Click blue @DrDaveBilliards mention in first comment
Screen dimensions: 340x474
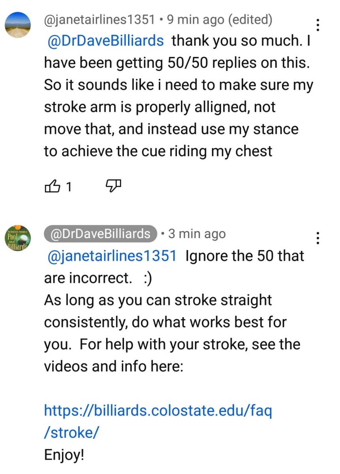pyautogui.click(x=105, y=41)
